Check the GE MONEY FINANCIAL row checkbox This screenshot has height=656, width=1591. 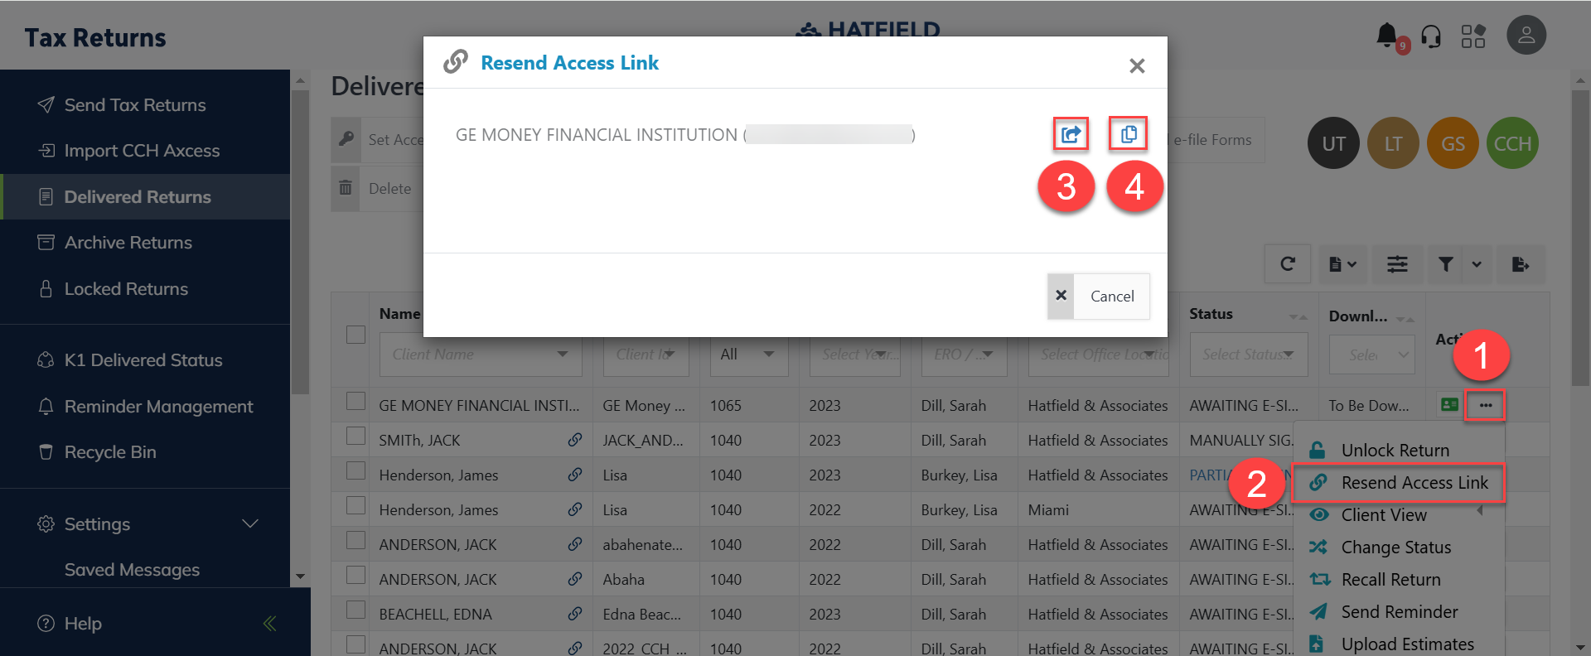(355, 402)
